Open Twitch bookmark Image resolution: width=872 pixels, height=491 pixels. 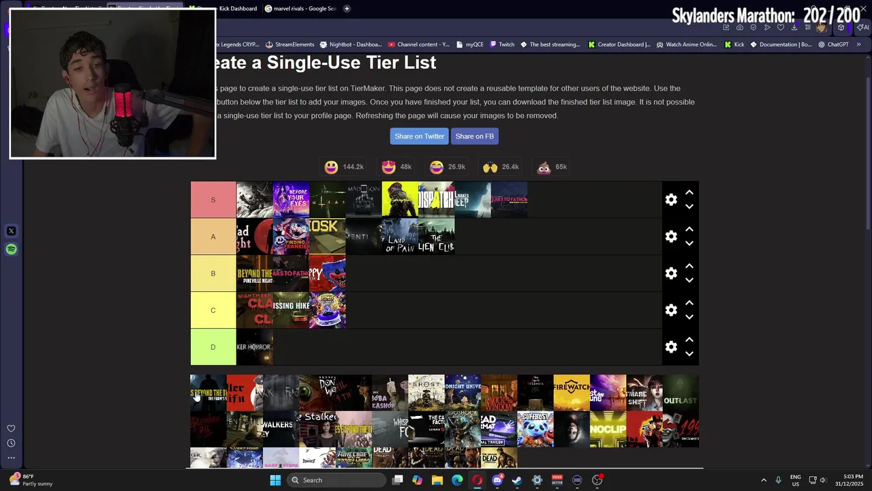click(501, 44)
